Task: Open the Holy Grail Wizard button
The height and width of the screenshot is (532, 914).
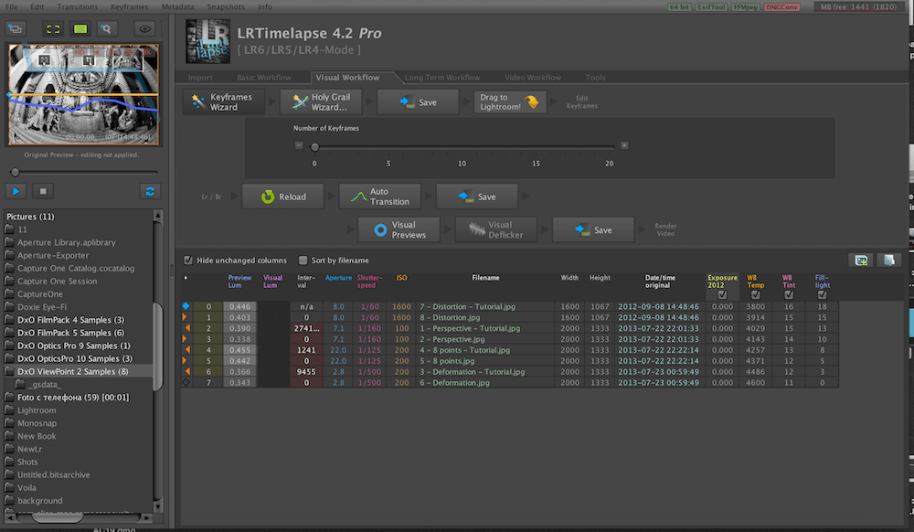Action: click(321, 102)
